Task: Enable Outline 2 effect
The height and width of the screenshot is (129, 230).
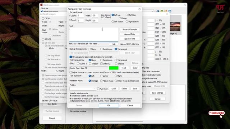Action: click(101, 64)
